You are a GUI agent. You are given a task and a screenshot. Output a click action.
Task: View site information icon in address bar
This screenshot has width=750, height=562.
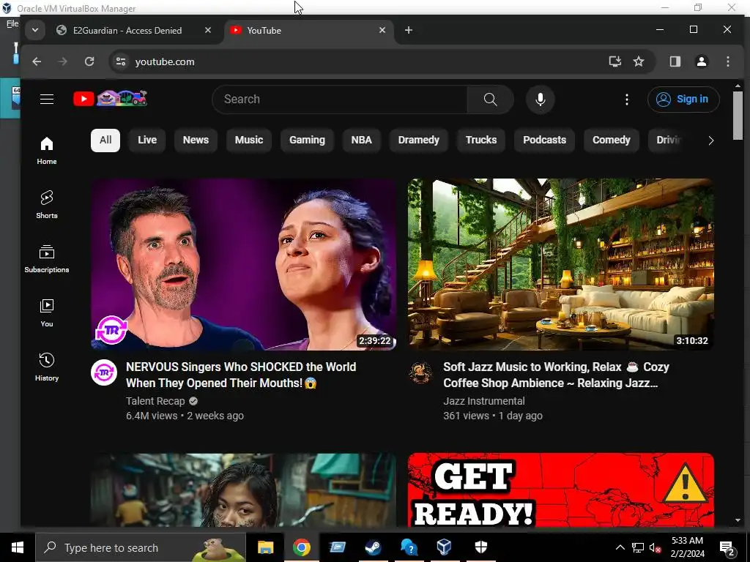121,61
